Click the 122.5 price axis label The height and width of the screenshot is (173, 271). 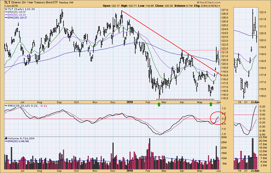pos(225,45)
